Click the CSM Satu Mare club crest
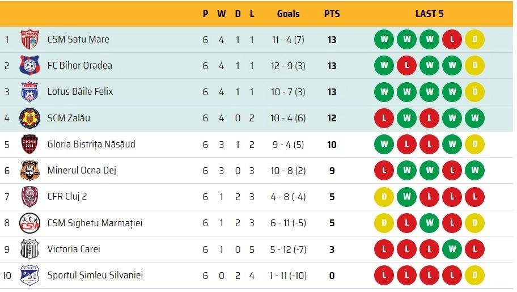 point(29,40)
